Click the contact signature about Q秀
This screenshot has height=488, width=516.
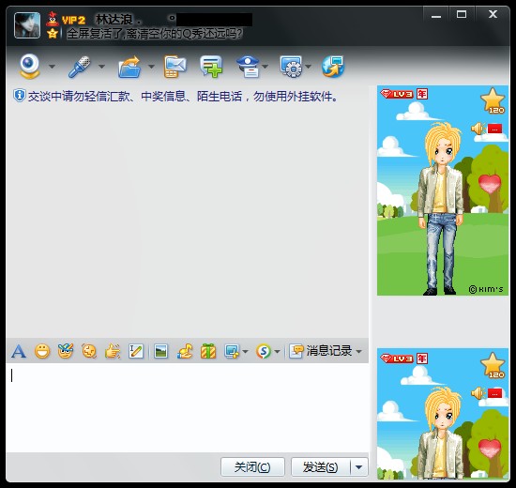tap(155, 34)
